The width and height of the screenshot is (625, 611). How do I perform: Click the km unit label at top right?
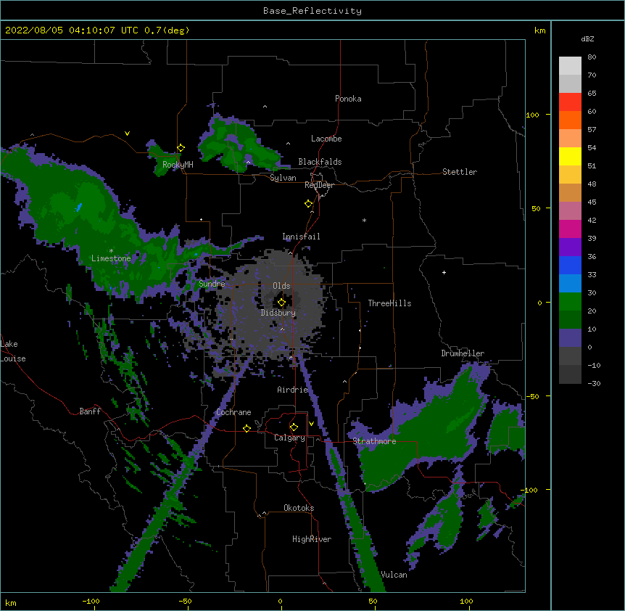pos(540,30)
